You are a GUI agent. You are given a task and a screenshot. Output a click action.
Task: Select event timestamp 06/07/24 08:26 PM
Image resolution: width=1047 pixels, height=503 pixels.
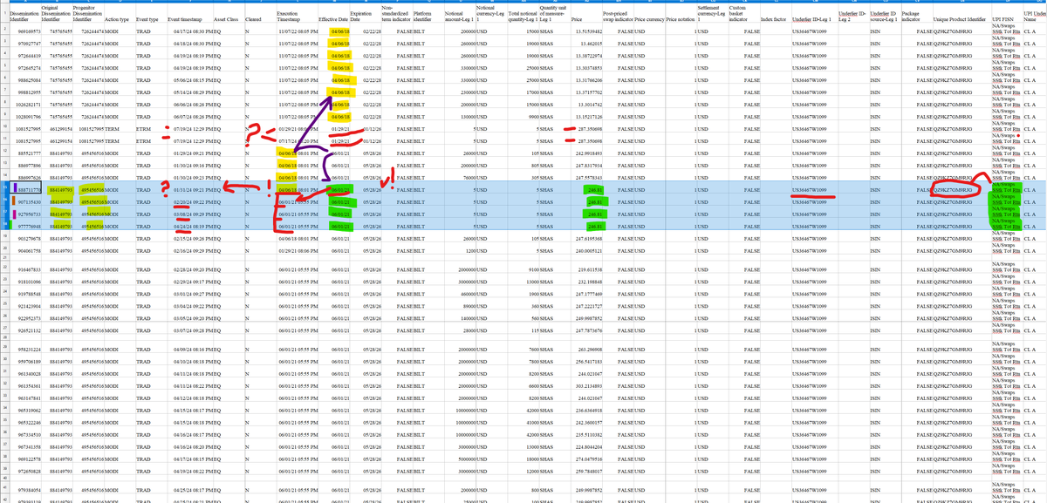(x=191, y=115)
